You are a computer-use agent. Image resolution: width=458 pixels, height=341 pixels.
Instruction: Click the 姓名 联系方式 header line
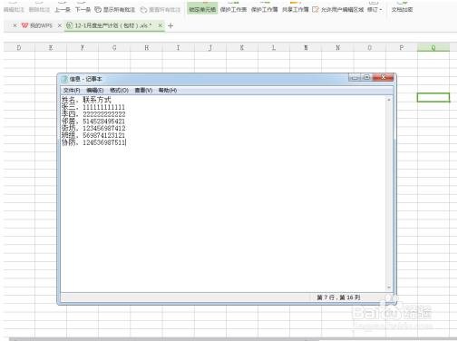(86, 100)
